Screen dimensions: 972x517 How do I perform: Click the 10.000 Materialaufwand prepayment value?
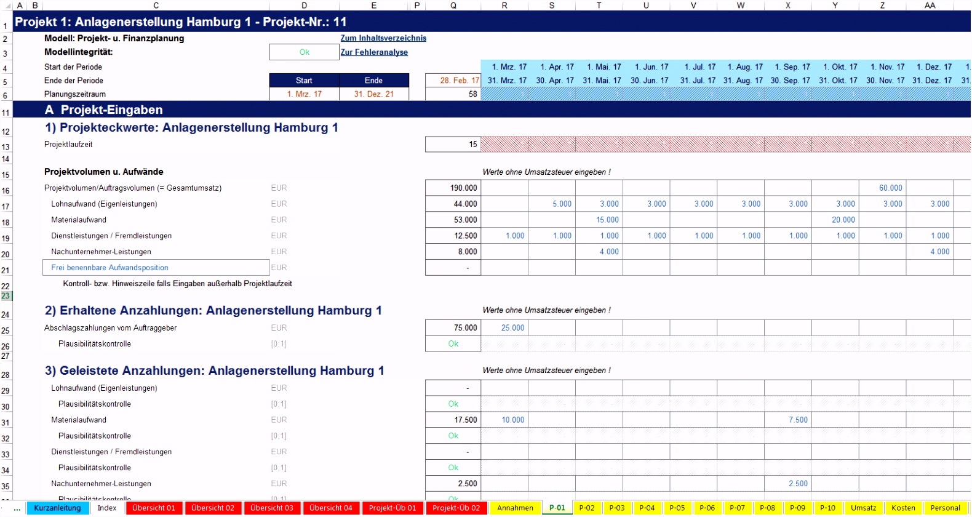[504, 420]
